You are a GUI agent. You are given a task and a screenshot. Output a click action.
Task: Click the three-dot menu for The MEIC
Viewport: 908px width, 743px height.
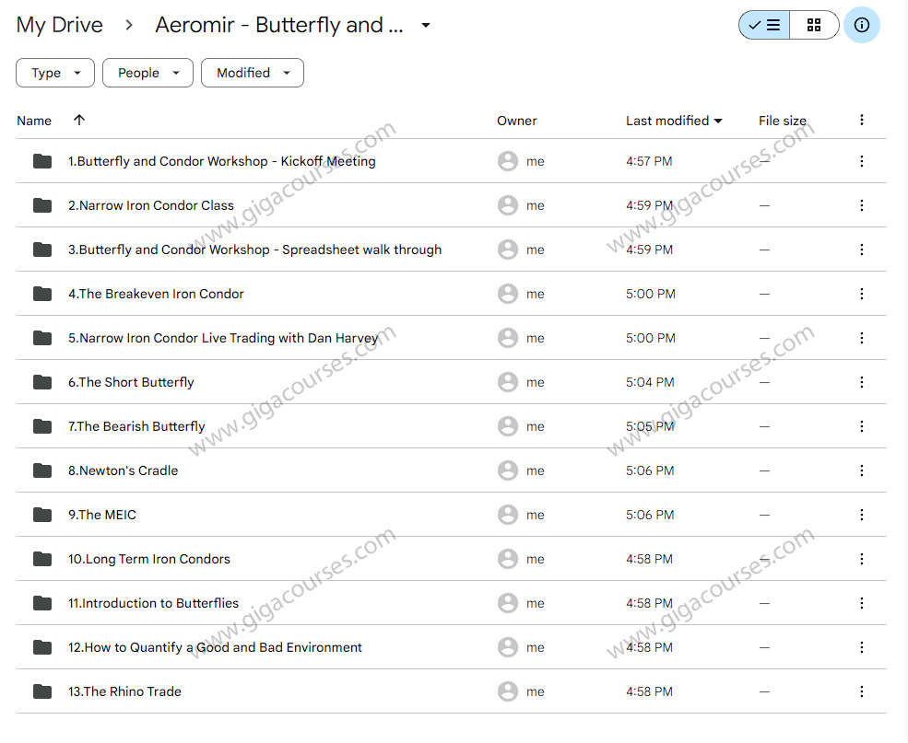(861, 515)
